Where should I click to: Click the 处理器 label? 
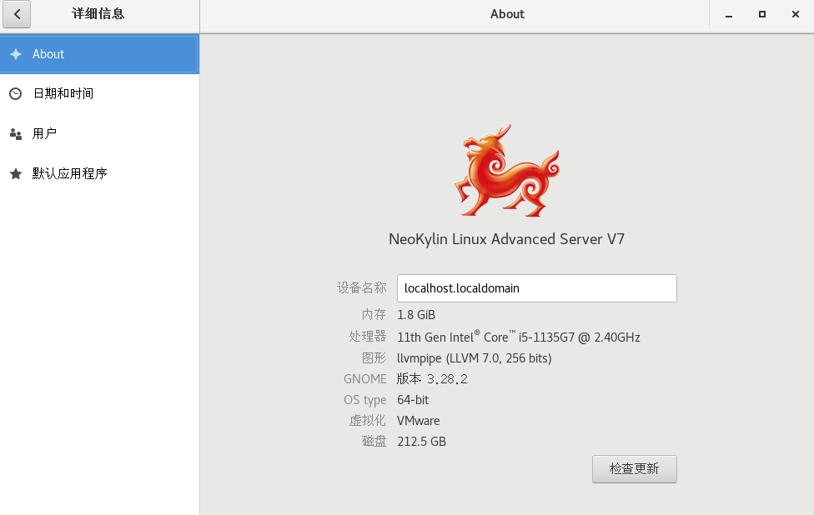(368, 337)
